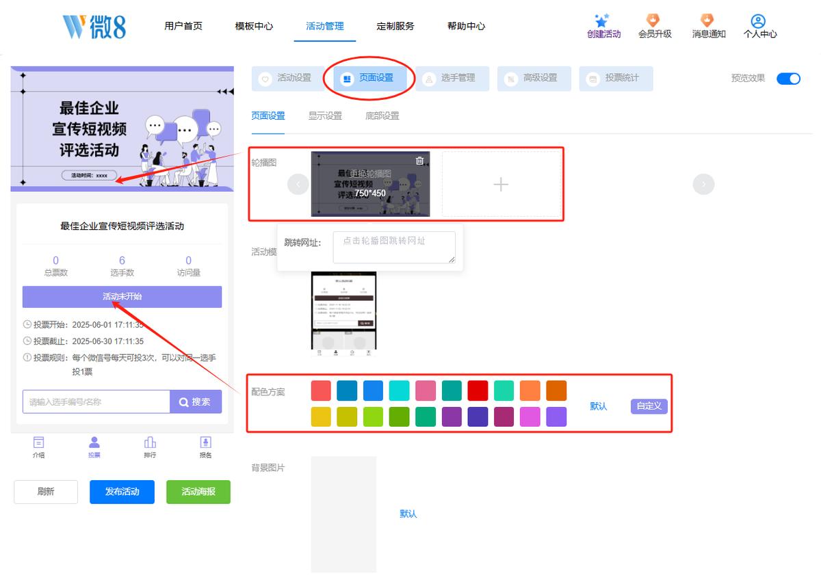Open 投票 tab in phone preview
Viewport: 821px width, 582px height.
click(x=94, y=448)
